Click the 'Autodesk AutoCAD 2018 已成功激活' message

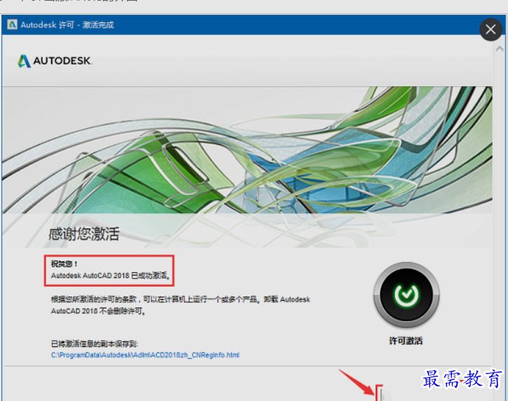[x=111, y=276]
